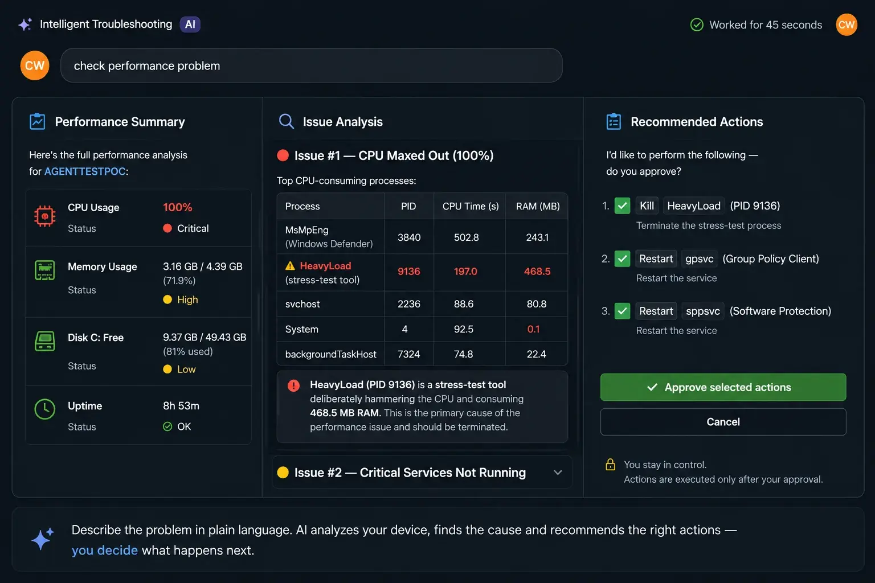Viewport: 875px width, 583px height.
Task: Click the 'you decide' link text
Action: tap(105, 550)
